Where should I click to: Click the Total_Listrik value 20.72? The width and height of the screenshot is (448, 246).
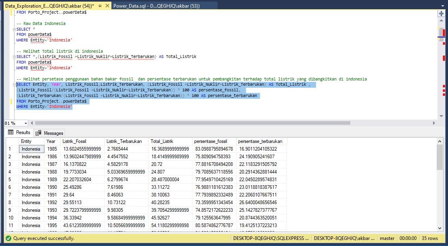[x=170, y=164]
